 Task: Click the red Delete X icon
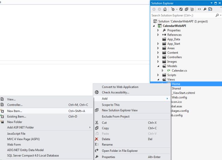coord(97,139)
